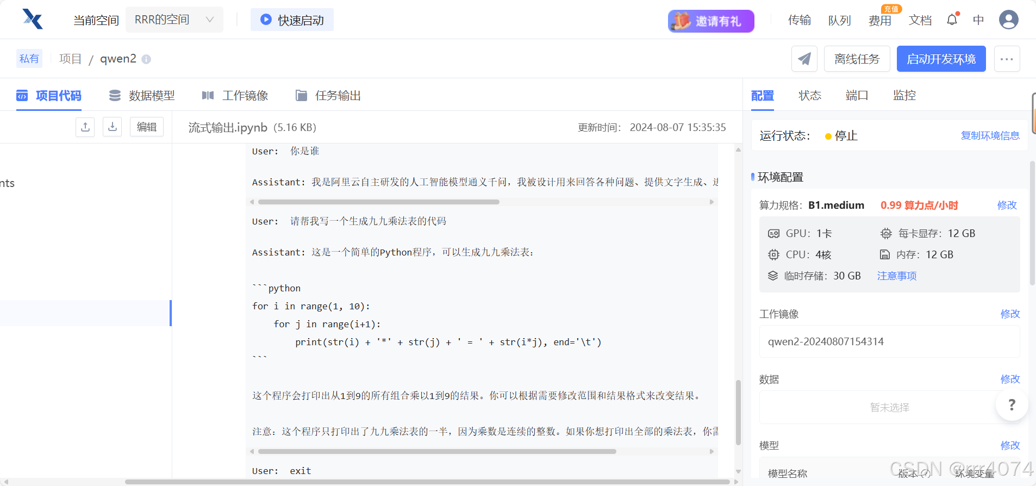Switch to the 配置 configuration tab
The image size is (1036, 486).
(x=763, y=96)
